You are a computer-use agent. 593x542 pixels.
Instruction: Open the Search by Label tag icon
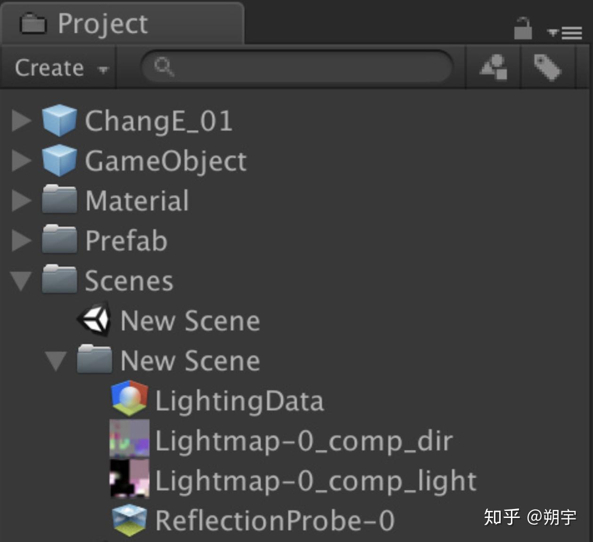pos(548,67)
